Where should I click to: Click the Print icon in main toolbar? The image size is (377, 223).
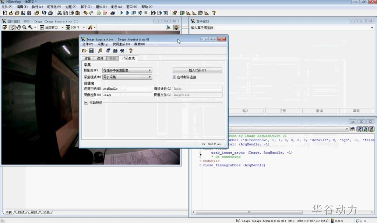point(50,13)
